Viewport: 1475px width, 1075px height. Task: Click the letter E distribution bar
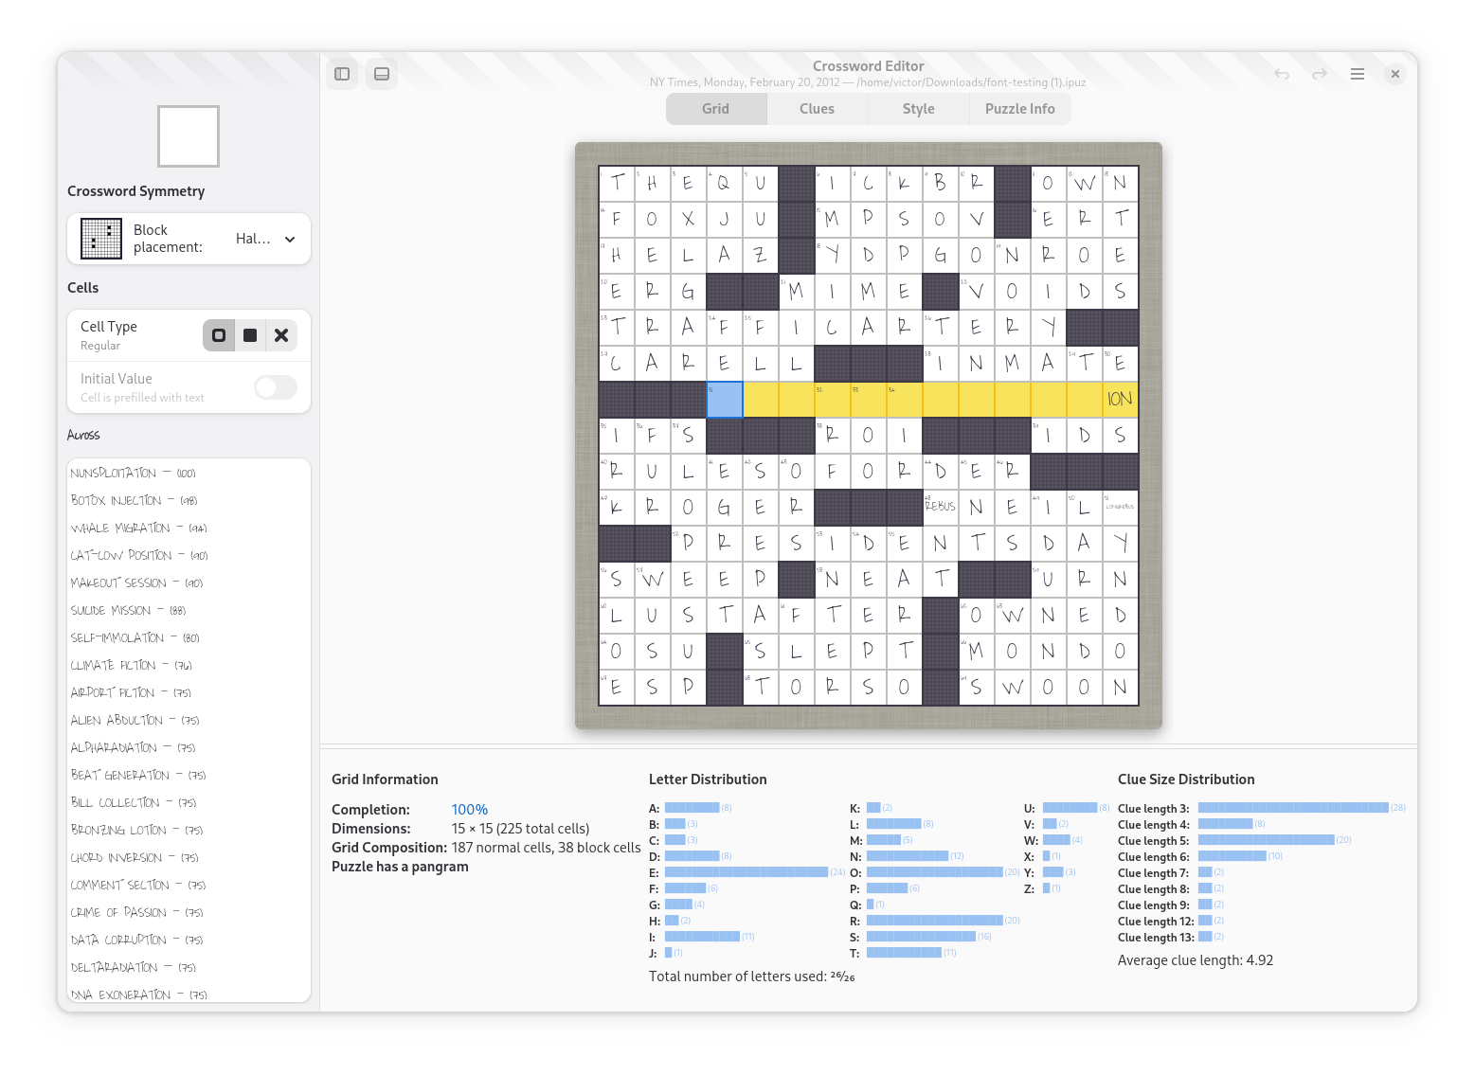[746, 872]
